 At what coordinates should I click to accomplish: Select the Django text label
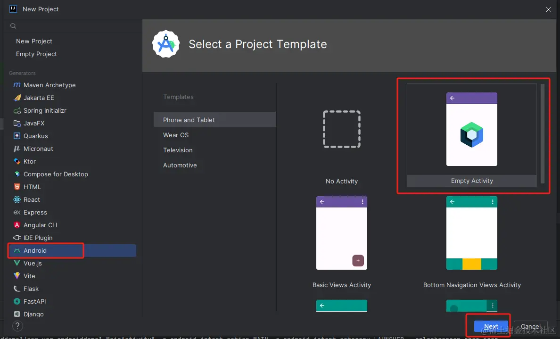(x=33, y=314)
